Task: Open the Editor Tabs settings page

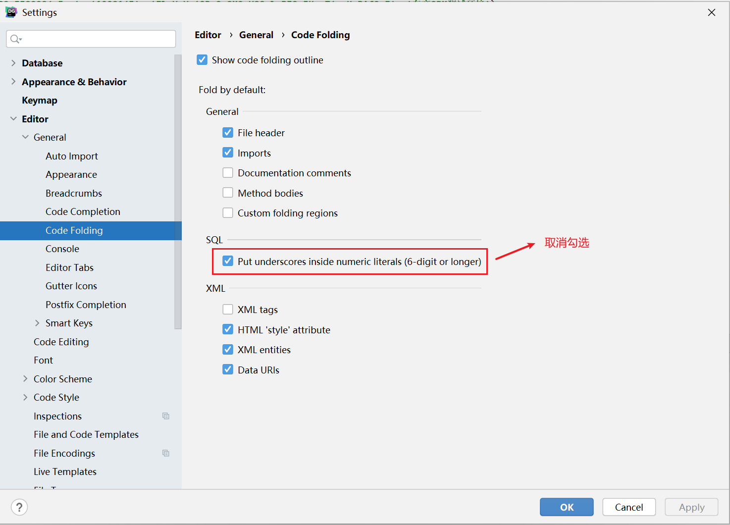Action: tap(69, 267)
